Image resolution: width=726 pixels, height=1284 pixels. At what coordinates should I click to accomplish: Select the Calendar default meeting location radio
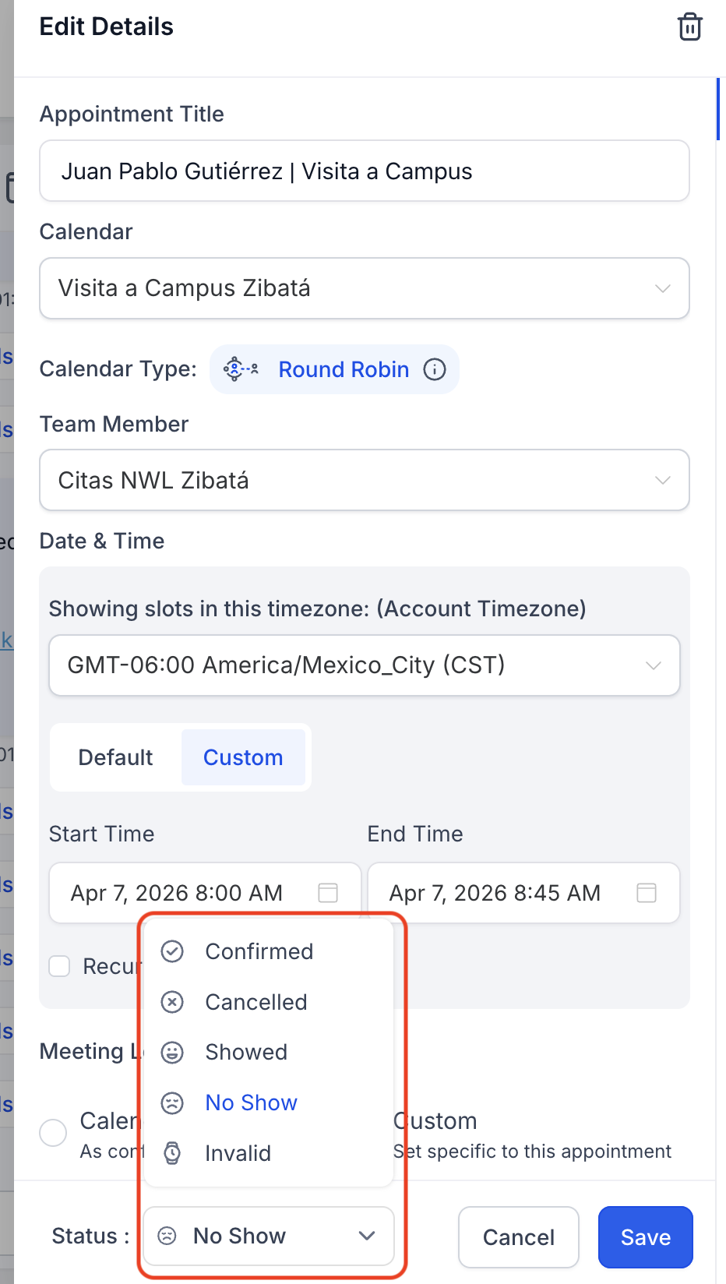pos(53,1133)
